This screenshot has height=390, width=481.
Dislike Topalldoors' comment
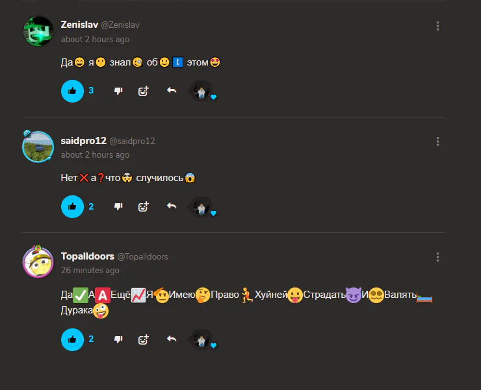click(x=118, y=339)
